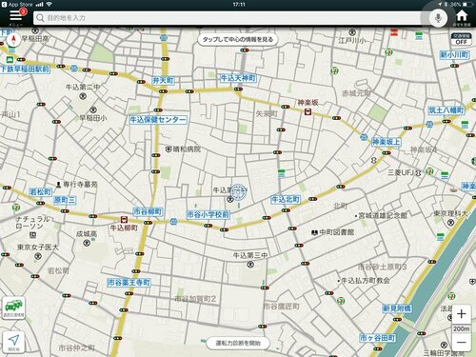Screen dimensions: 476x357
Task: Tap the route 25 shield near 神楽坂上
Action: pos(364,137)
